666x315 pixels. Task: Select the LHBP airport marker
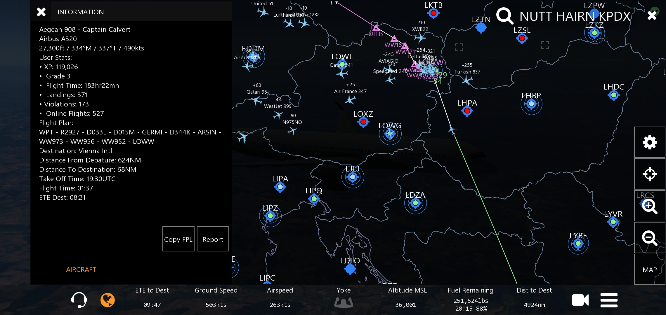(531, 104)
